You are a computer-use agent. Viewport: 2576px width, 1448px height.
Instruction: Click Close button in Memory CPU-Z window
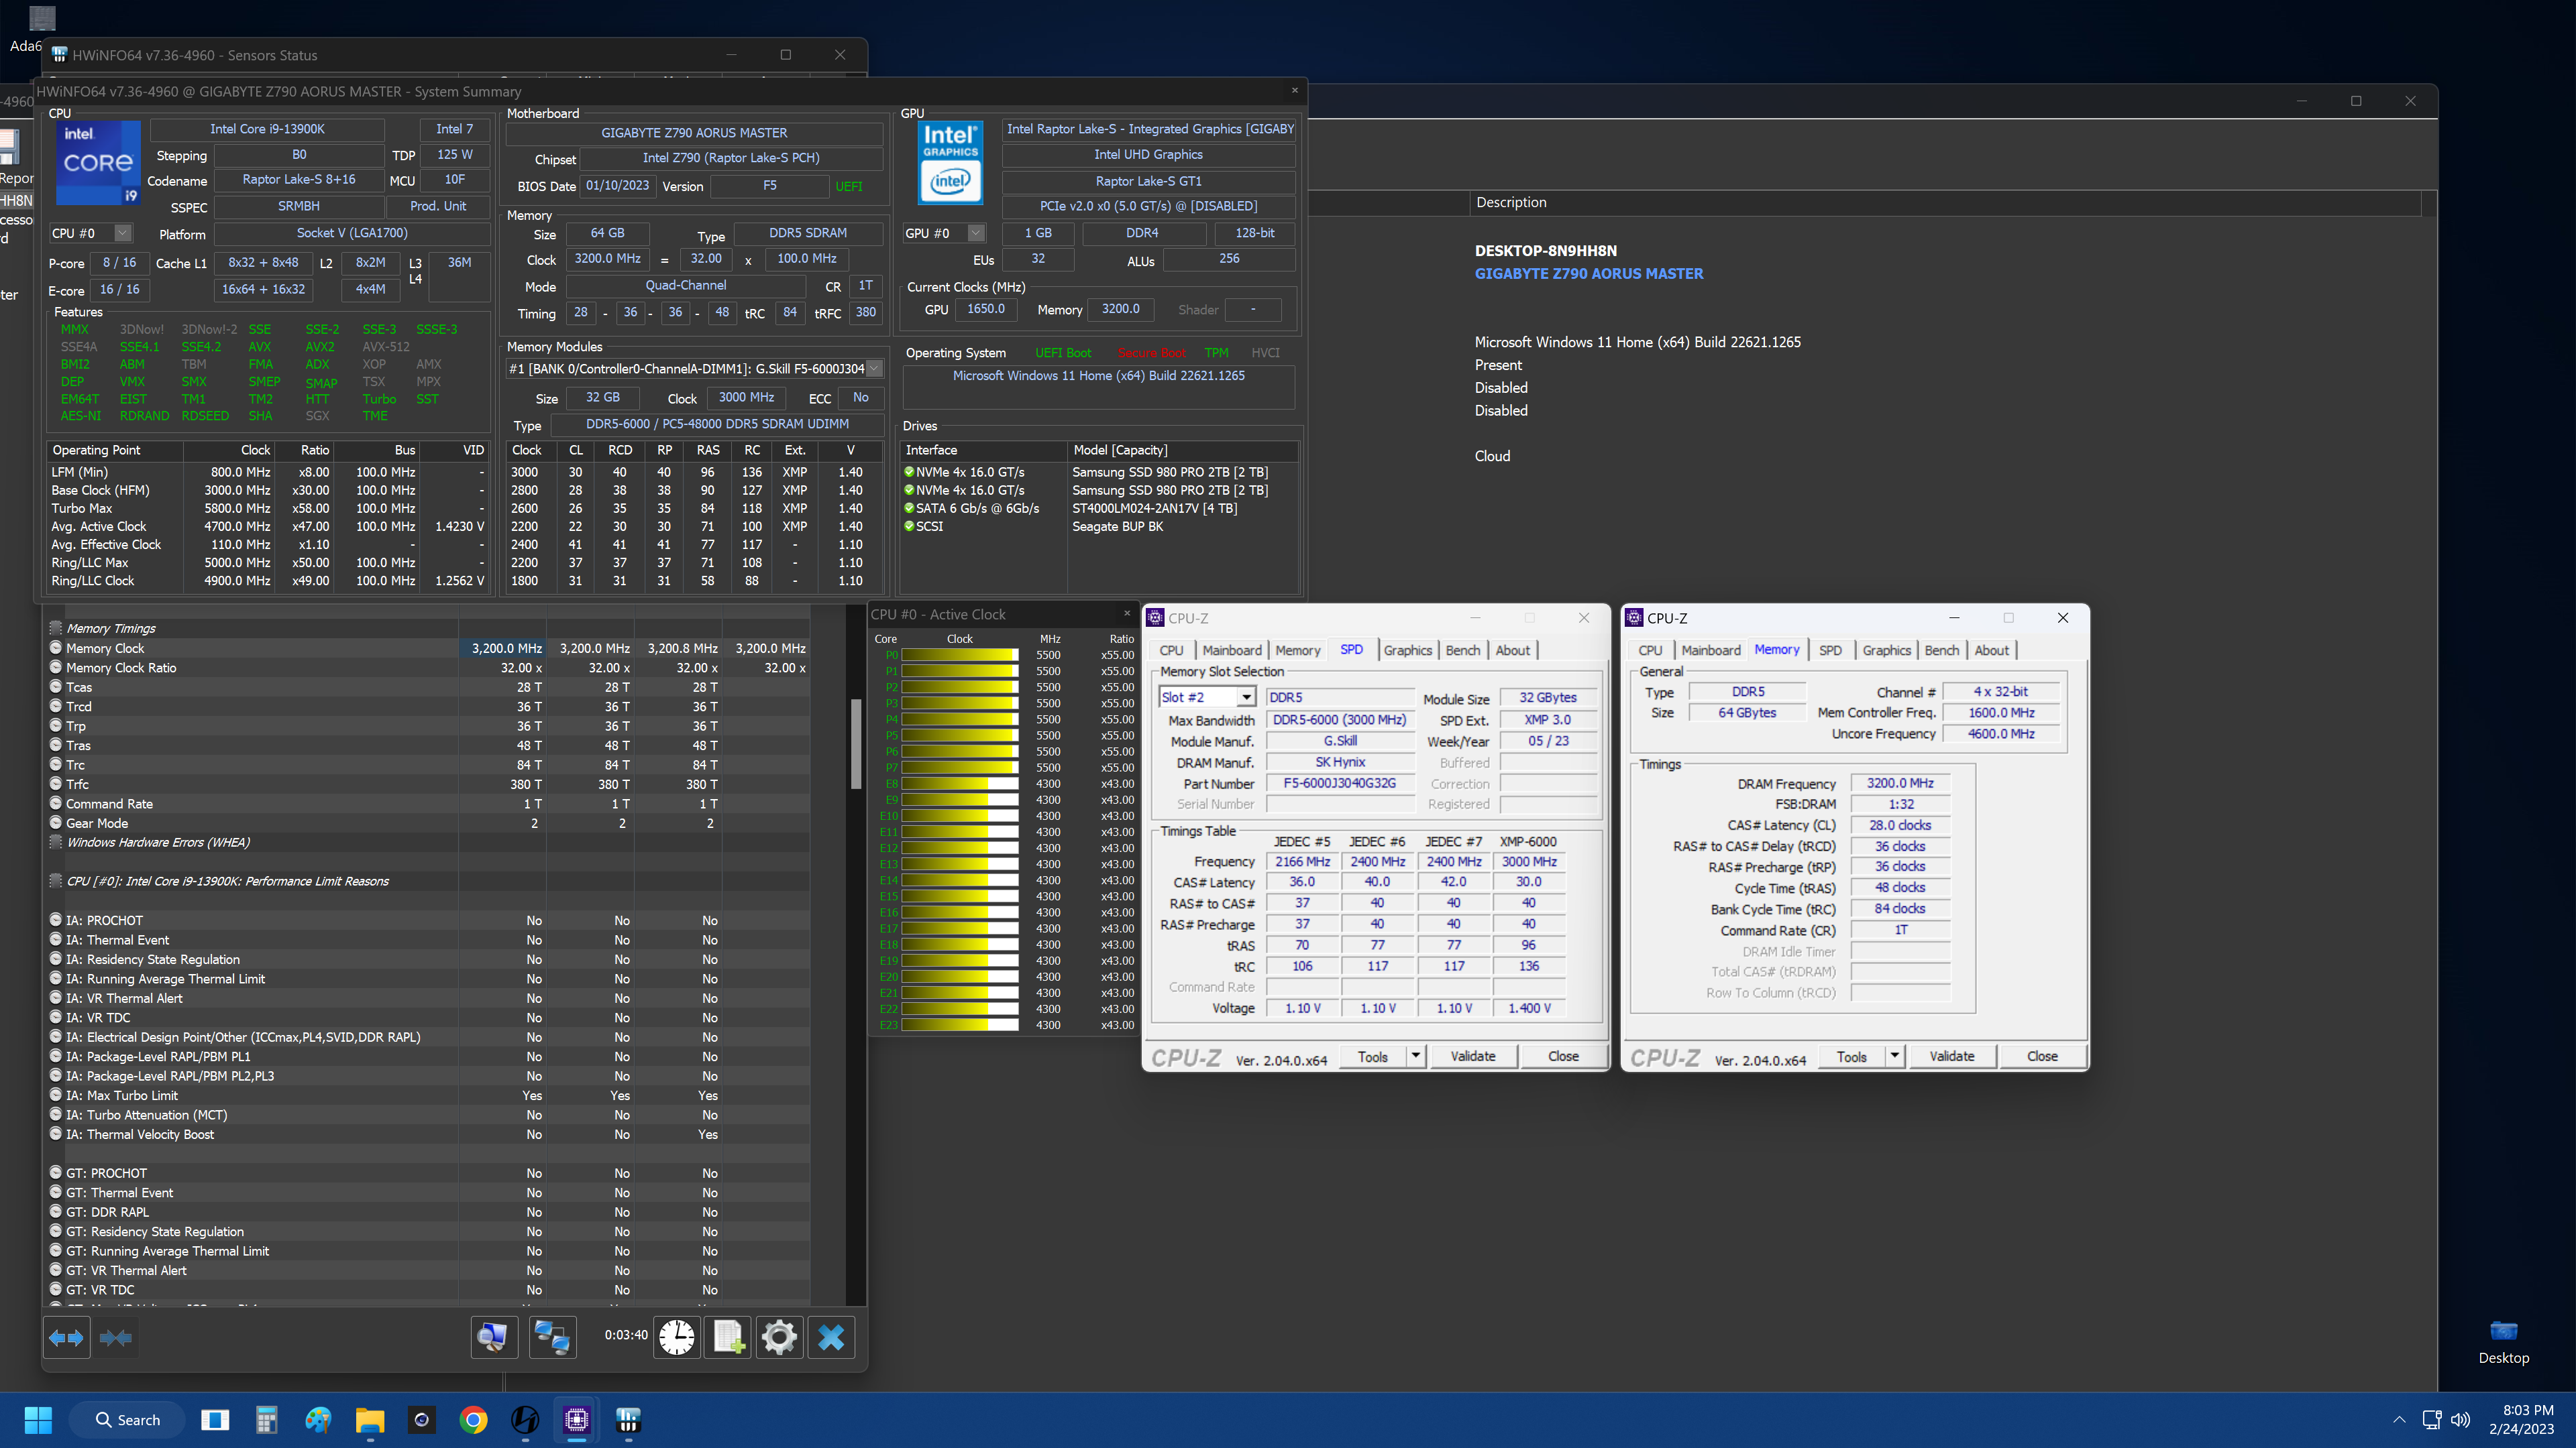click(x=2042, y=1057)
